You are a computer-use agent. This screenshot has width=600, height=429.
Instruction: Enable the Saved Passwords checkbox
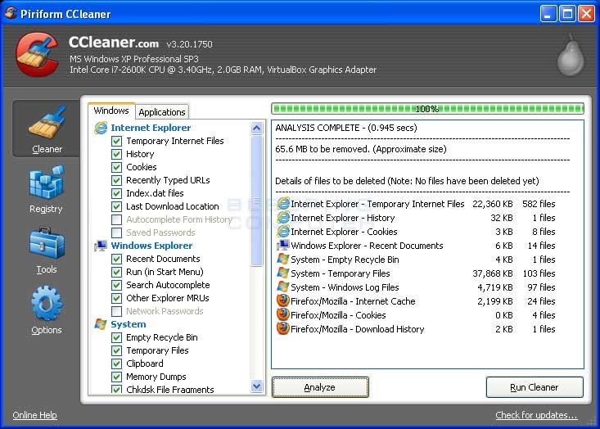[x=117, y=233]
